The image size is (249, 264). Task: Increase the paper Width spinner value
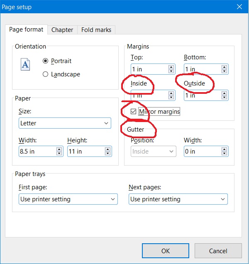click(59, 149)
